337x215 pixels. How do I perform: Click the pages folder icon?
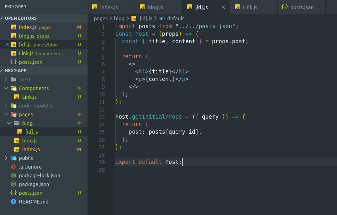(13, 115)
